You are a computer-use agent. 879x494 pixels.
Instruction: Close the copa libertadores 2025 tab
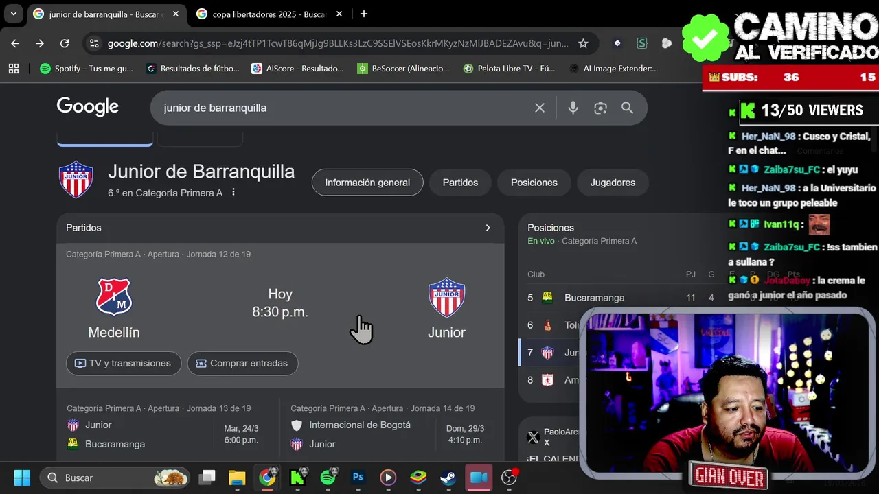tap(340, 14)
